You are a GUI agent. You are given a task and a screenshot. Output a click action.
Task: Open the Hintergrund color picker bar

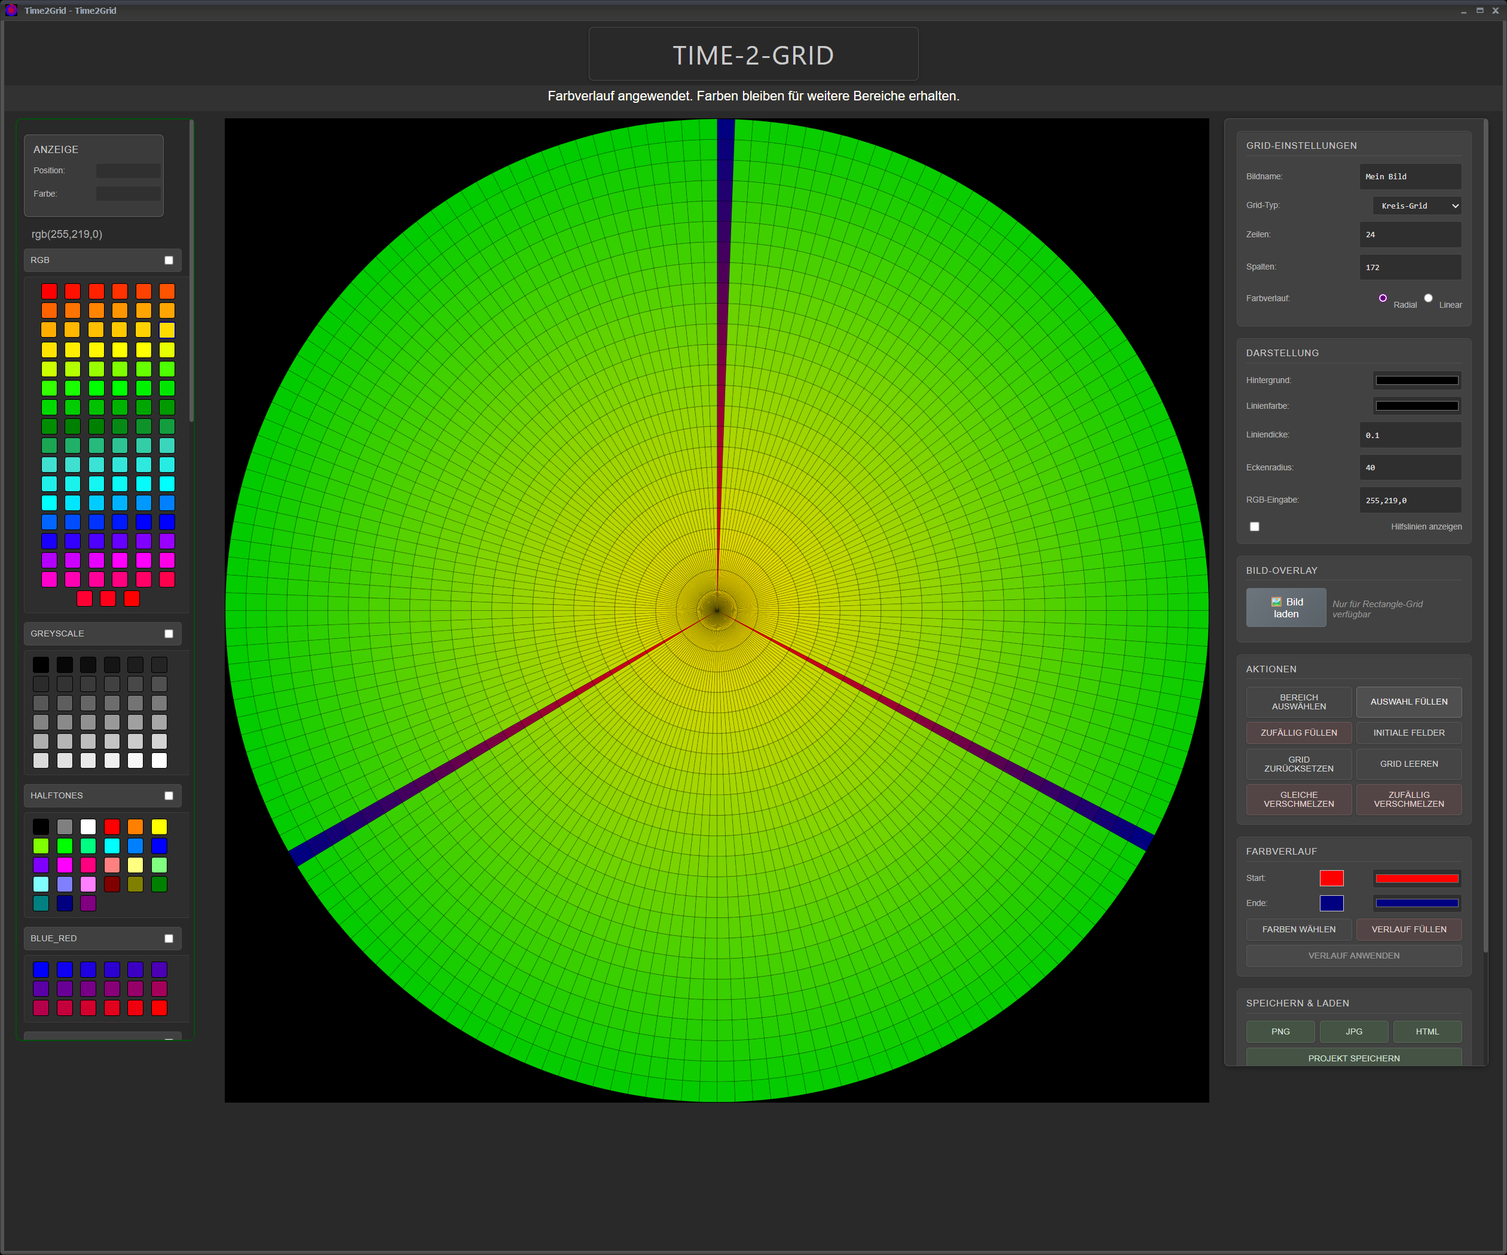pos(1416,380)
